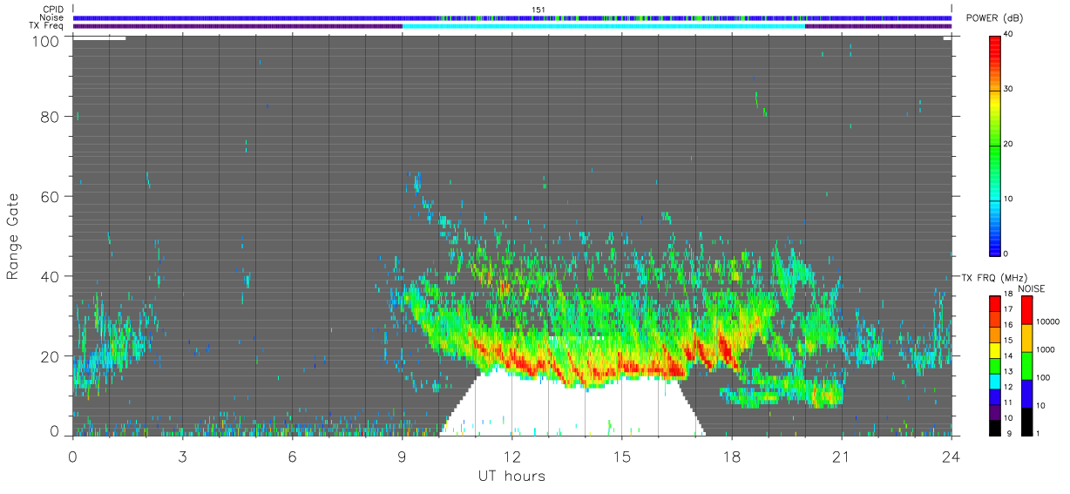Pick the black 9 MHz swatch in TX FRQ legend

click(x=995, y=429)
